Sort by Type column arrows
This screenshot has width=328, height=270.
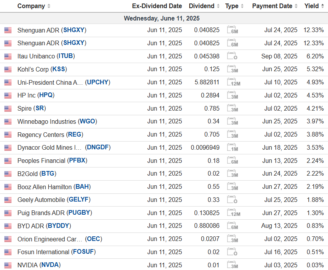(x=242, y=6)
